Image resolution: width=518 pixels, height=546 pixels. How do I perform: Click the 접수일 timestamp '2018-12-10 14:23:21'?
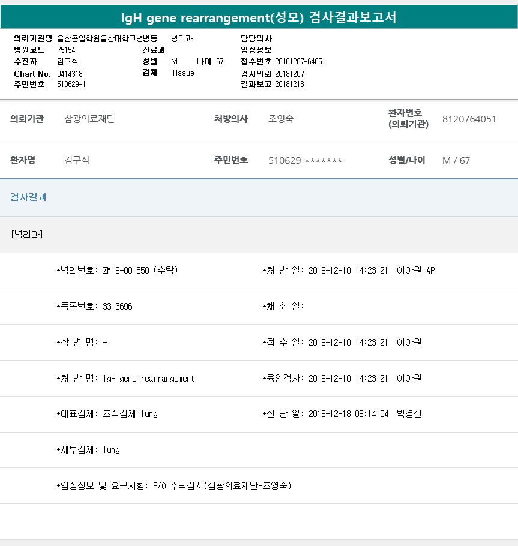point(348,342)
